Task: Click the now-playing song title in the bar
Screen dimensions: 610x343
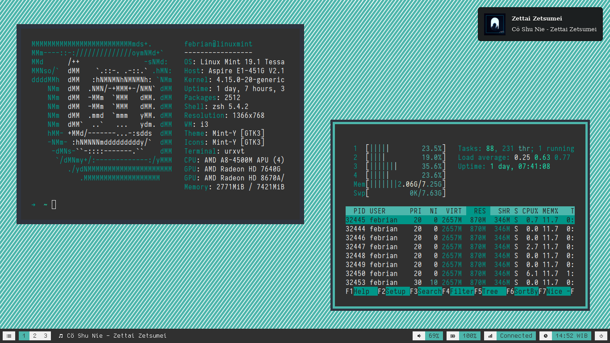Action: point(117,336)
